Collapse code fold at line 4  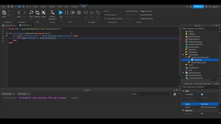pyautogui.click(x=7, y=36)
